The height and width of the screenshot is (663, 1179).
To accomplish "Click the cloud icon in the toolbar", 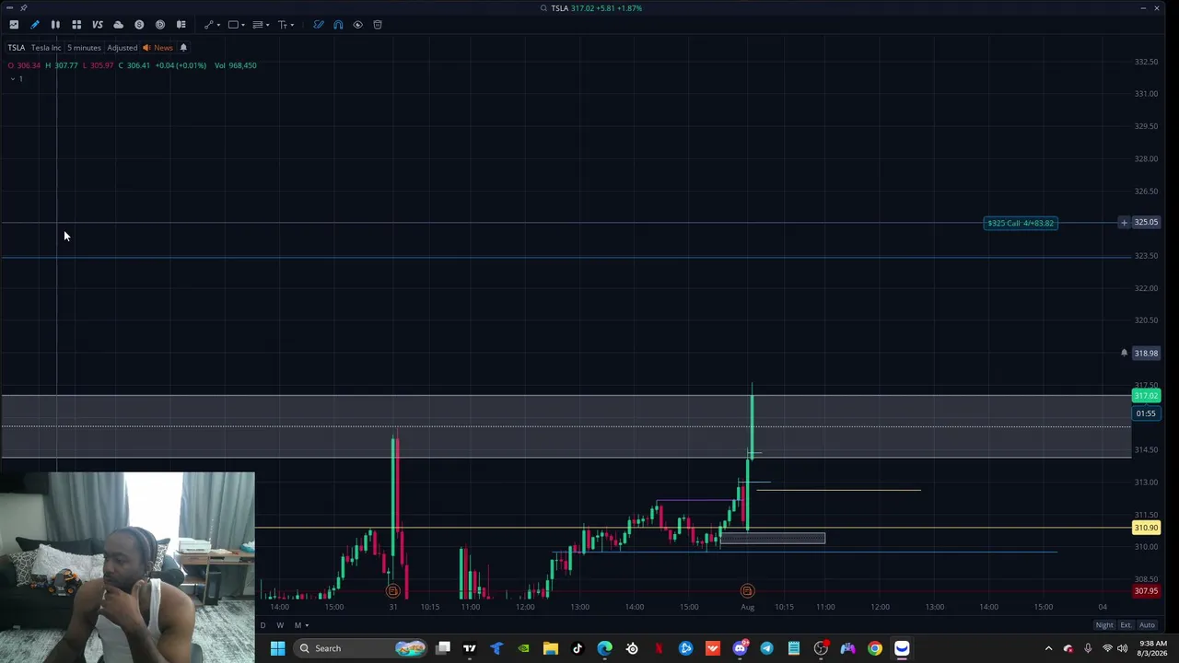I will point(118,25).
